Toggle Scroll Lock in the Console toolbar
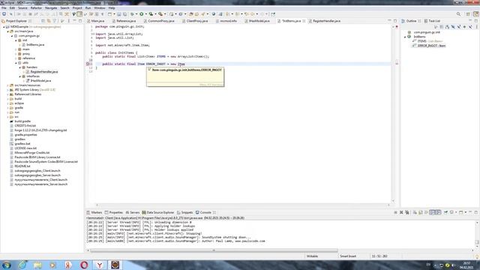 pos(421,212)
